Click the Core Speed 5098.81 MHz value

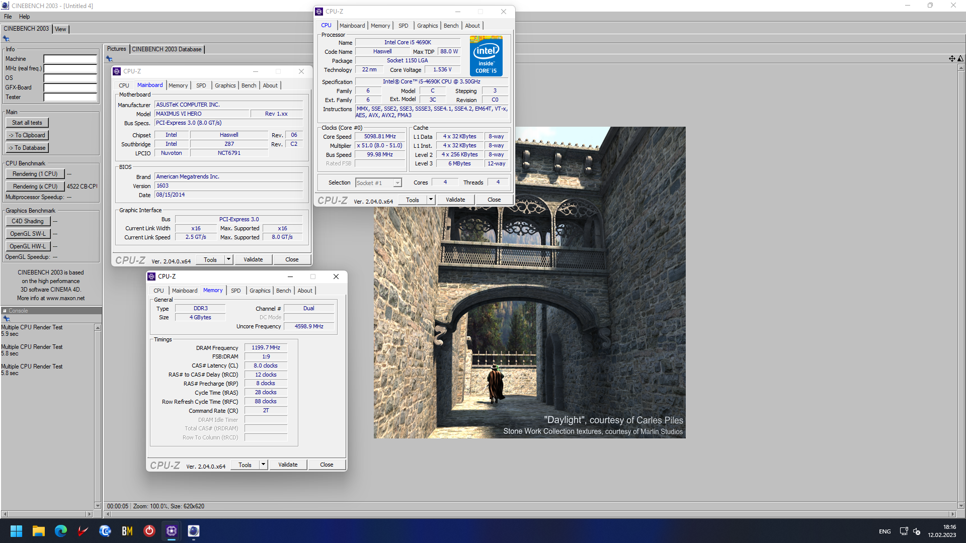pyautogui.click(x=380, y=137)
